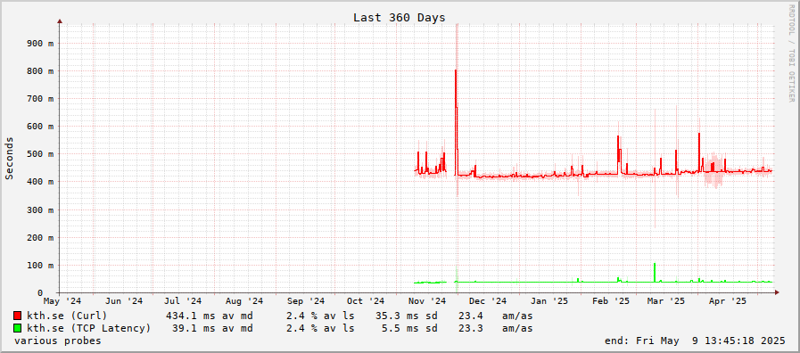Click the 400 m y-axis label

click(x=41, y=182)
